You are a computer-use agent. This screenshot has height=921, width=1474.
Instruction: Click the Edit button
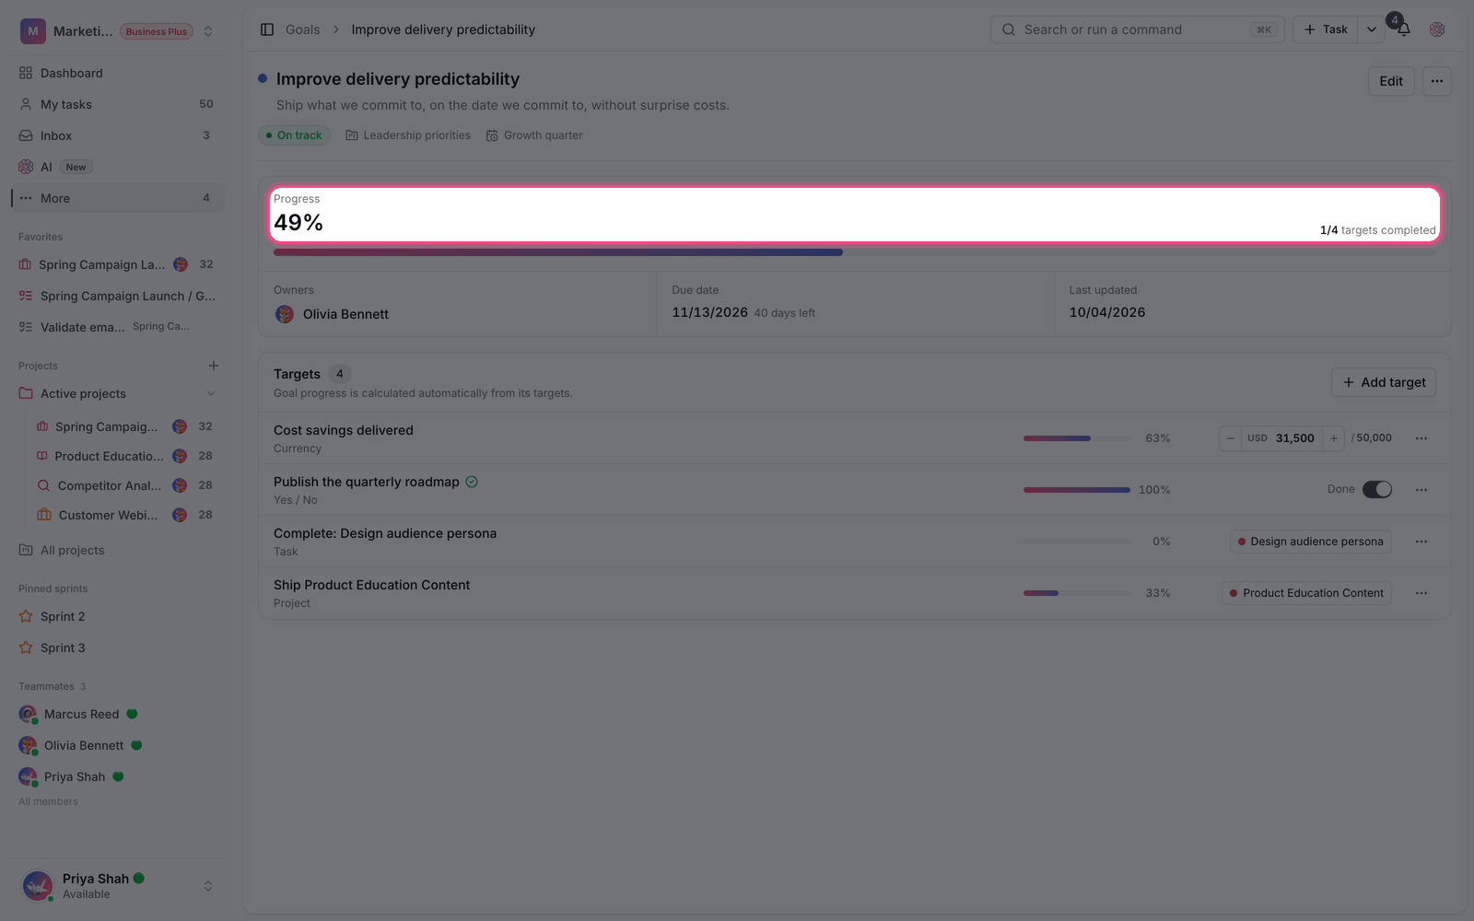[x=1391, y=81]
